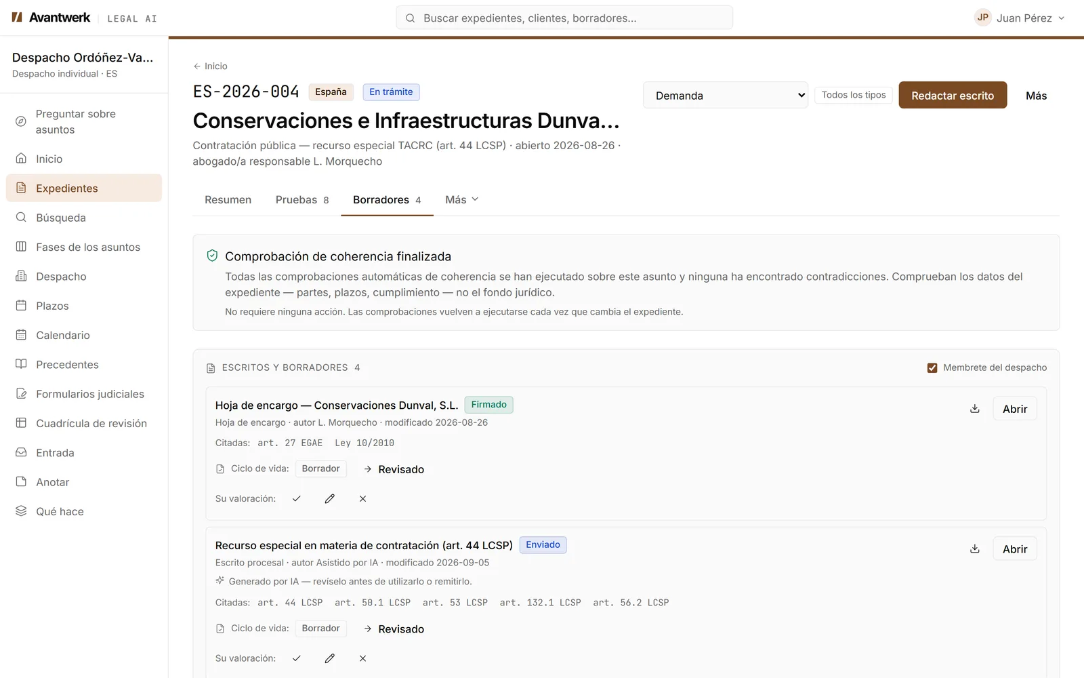Select the Borradores tab
This screenshot has width=1084, height=678.
tap(387, 199)
